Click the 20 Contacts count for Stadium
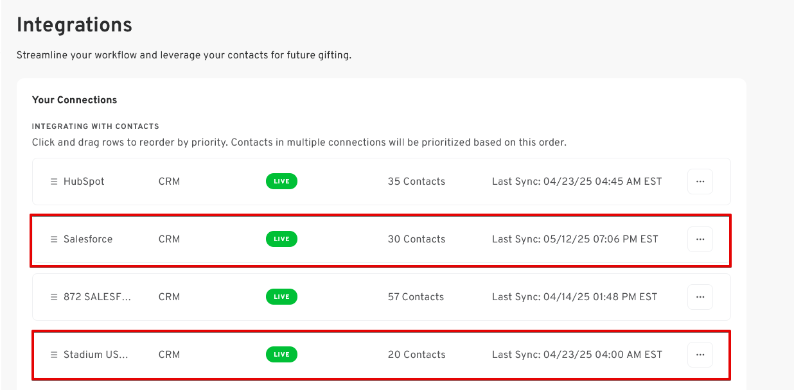794x390 pixels. [416, 355]
